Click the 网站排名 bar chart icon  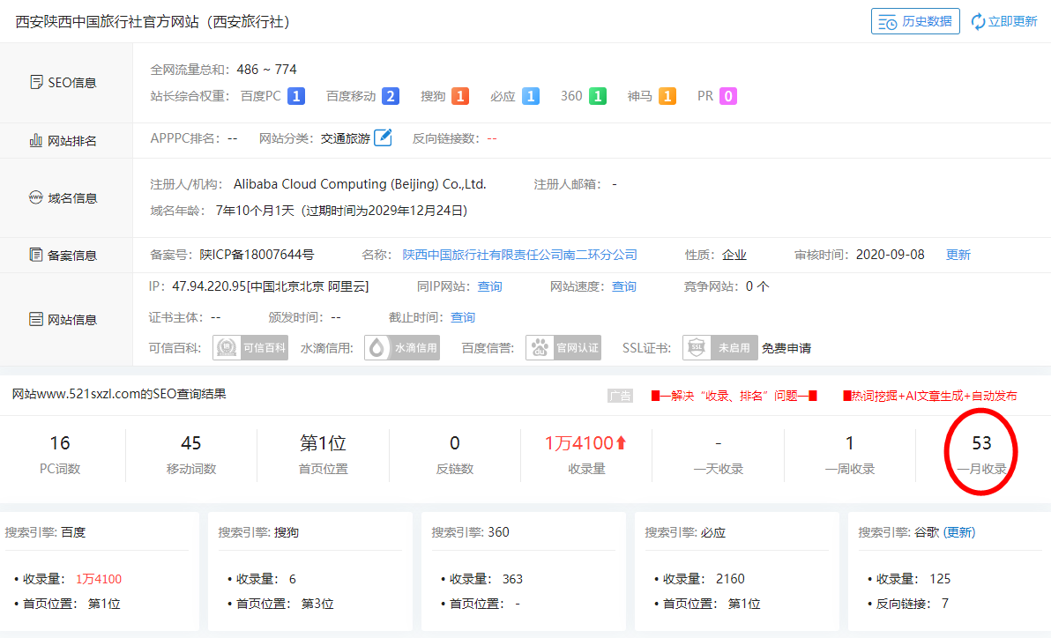[x=35, y=141]
